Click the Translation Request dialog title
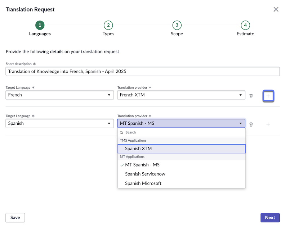Image resolution: width=285 pixels, height=226 pixels. click(x=30, y=9)
